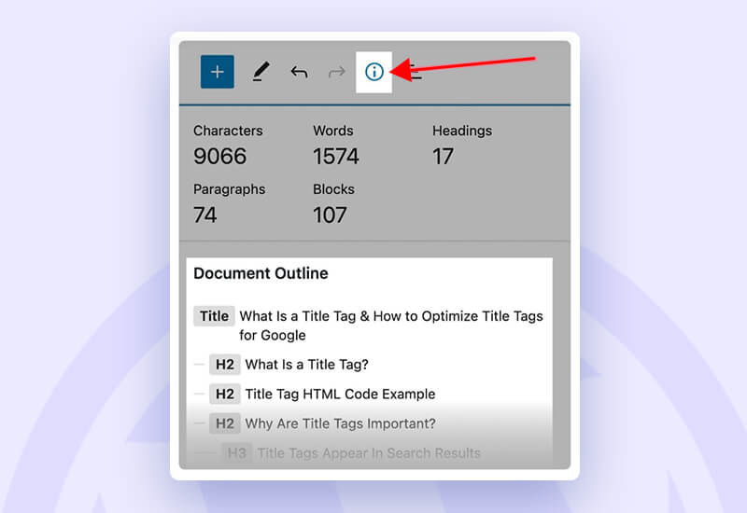747x513 pixels.
Task: Click the Title badge in outline
Action: pyautogui.click(x=214, y=316)
